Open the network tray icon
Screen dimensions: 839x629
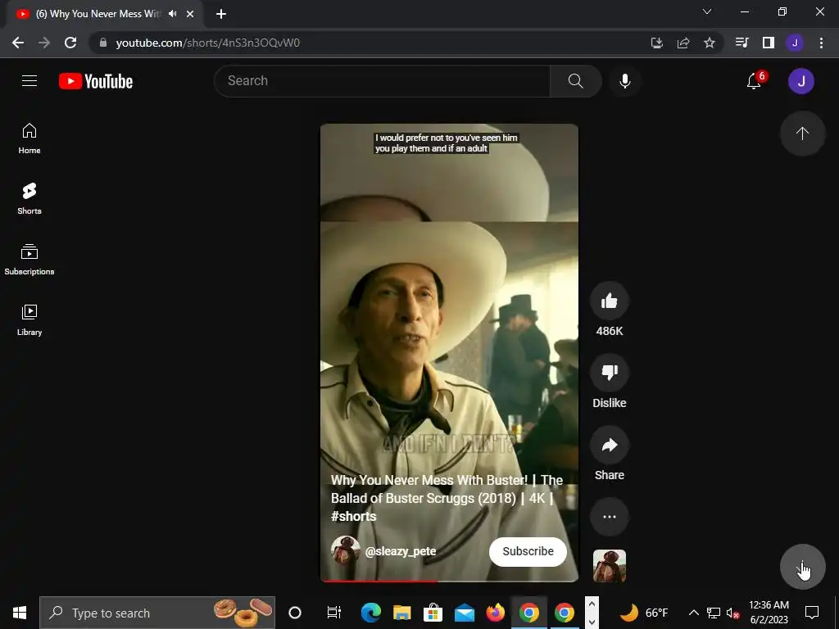714,613
